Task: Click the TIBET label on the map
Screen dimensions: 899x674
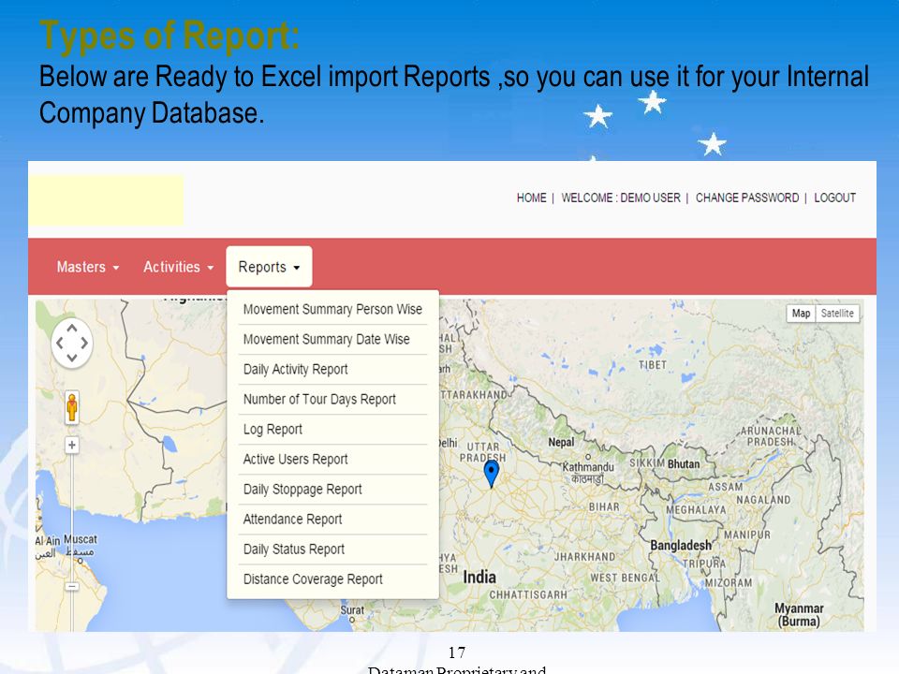Action: tap(653, 365)
